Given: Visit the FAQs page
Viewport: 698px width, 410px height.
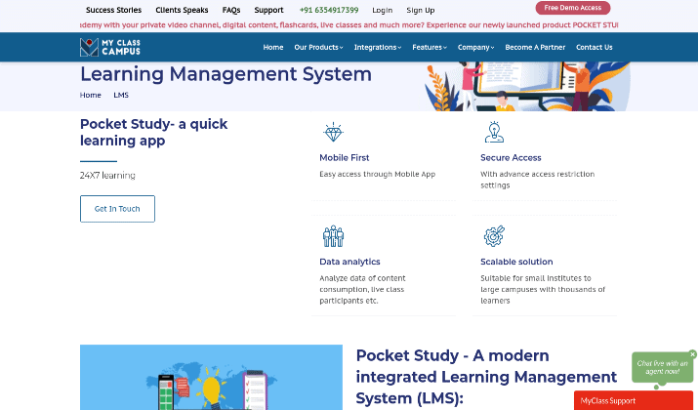Looking at the screenshot, I should 231,10.
